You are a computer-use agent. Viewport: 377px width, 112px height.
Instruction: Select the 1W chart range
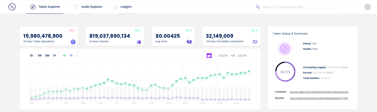pos(40,55)
